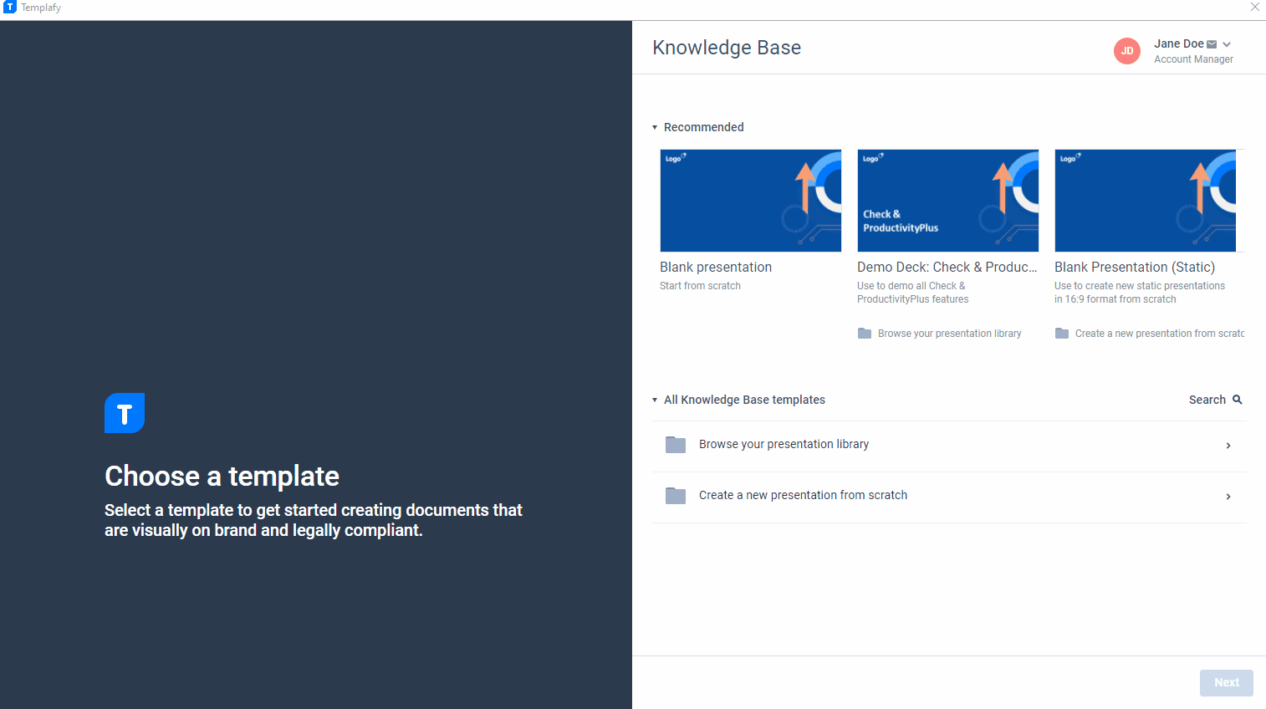Click the Demo Deck features description text

point(913,293)
